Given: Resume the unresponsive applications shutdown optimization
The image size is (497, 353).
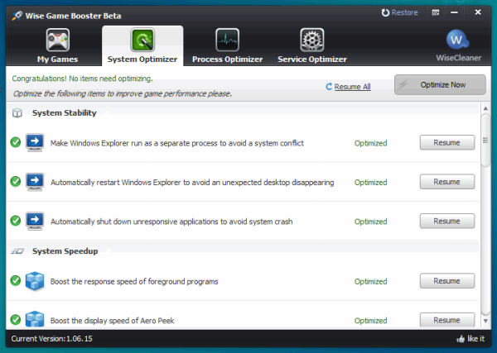Looking at the screenshot, I should click(x=447, y=221).
